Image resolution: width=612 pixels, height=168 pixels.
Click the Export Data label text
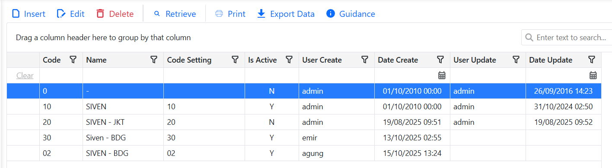click(x=292, y=14)
